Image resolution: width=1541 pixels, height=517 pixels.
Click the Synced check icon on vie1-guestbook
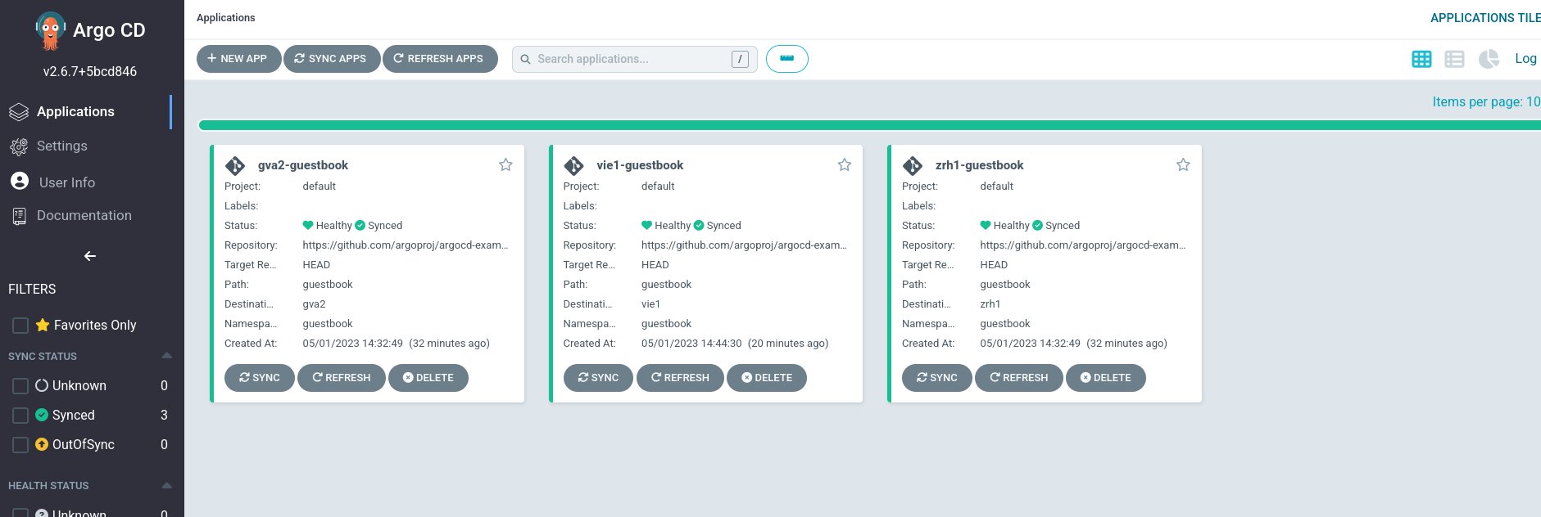[x=699, y=226]
